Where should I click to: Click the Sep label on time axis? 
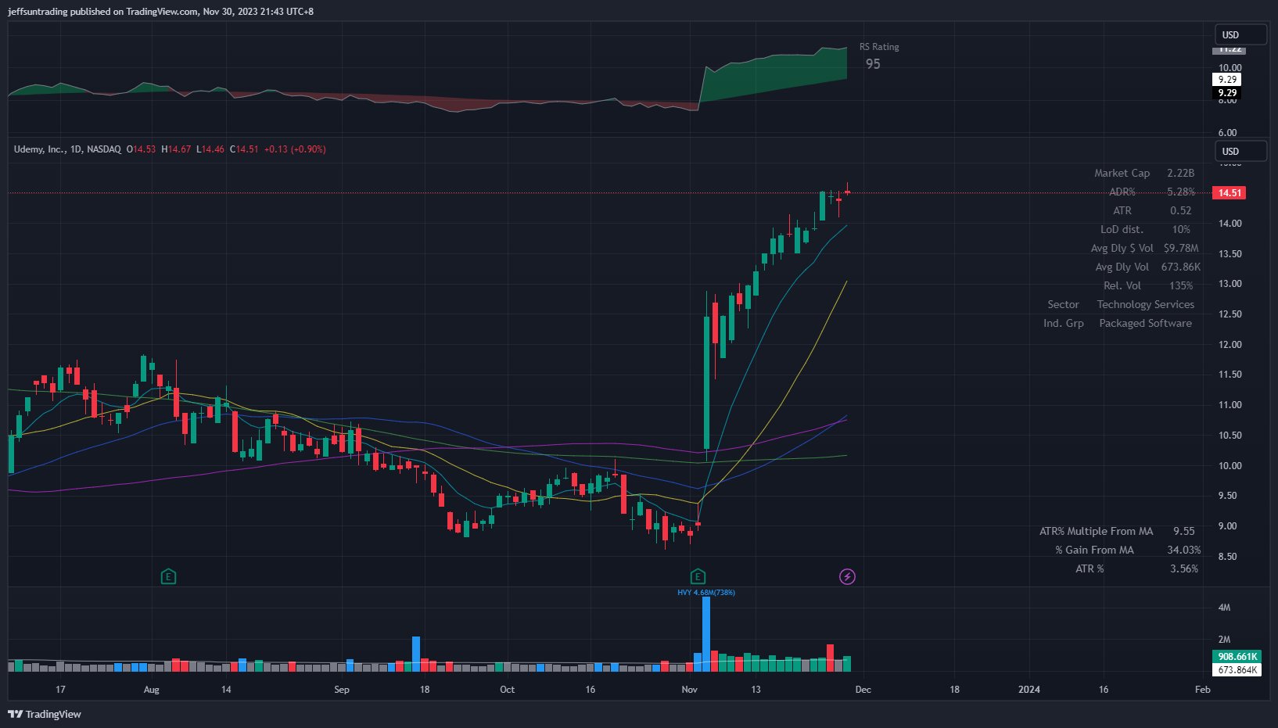coord(342,690)
